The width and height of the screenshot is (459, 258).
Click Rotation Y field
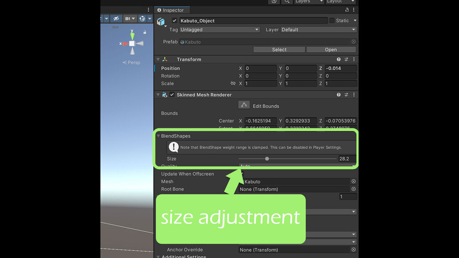pyautogui.click(x=301, y=76)
